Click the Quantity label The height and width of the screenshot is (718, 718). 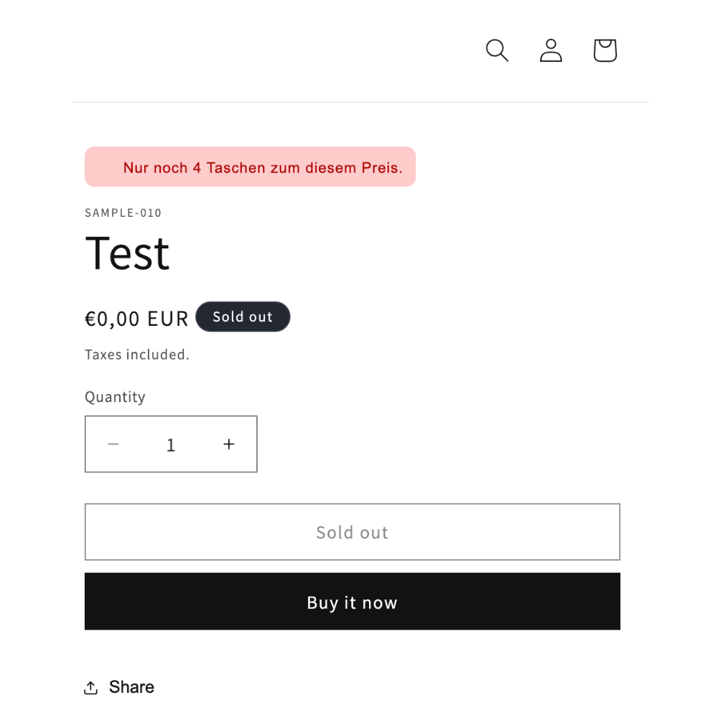click(x=115, y=396)
